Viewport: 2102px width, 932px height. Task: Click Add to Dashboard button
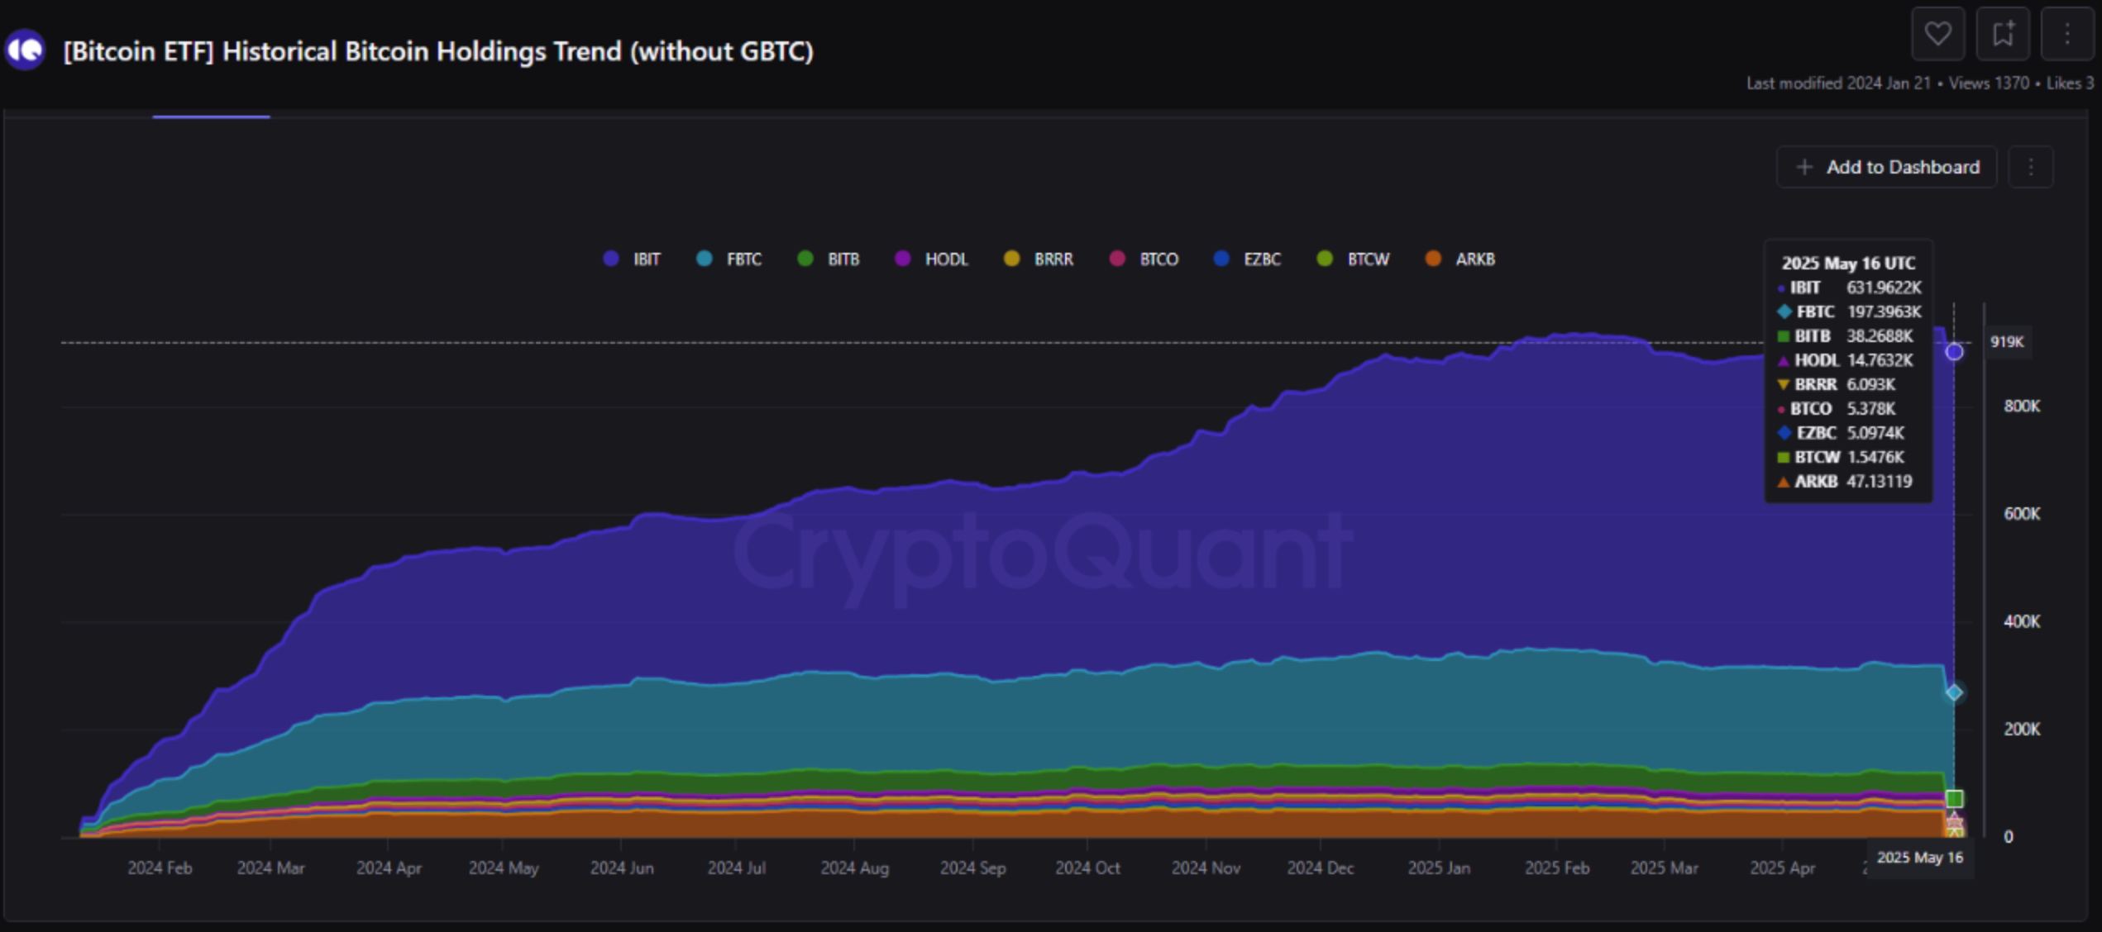pos(1887,167)
